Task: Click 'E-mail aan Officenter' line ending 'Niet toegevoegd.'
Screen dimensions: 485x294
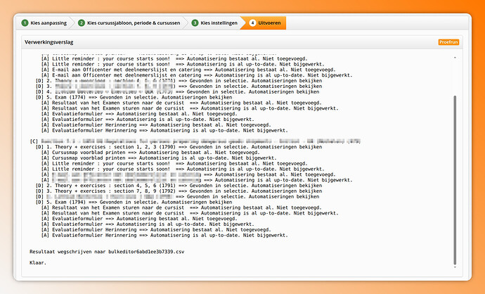Action: pos(188,70)
